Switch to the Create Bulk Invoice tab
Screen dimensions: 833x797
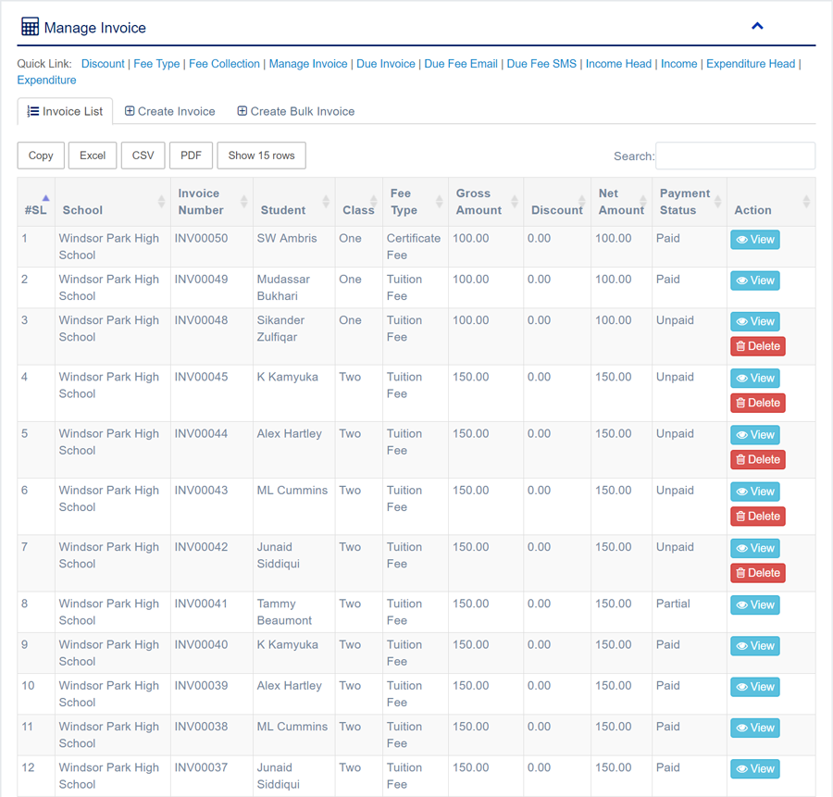[x=296, y=112]
